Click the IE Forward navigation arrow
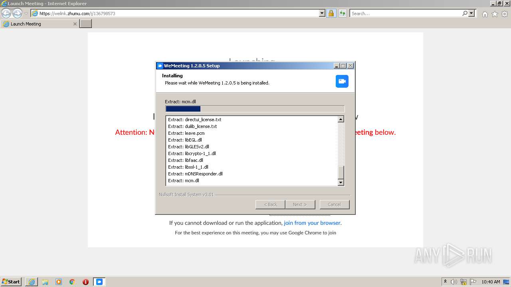The image size is (511, 287). pos(17,14)
